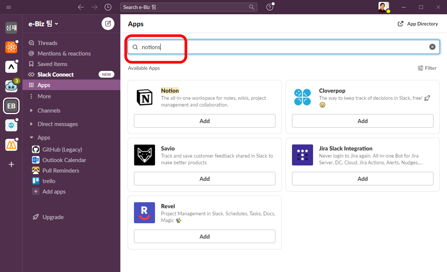This screenshot has width=447, height=272.
Task: Switch to the white caret logo workspace
Action: tap(11, 67)
